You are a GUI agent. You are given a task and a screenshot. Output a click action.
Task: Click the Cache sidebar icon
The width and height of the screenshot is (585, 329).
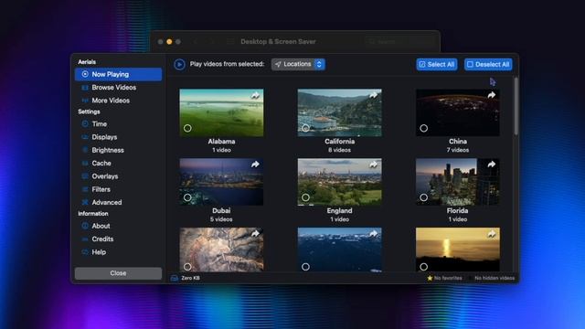[85, 163]
